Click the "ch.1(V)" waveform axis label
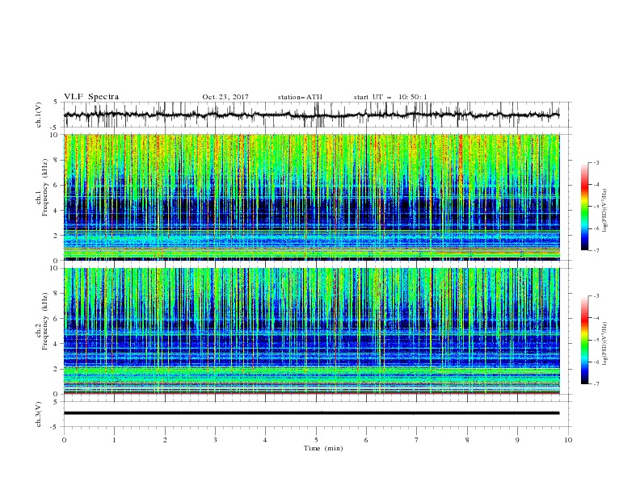This screenshot has width=640, height=494. [39, 115]
